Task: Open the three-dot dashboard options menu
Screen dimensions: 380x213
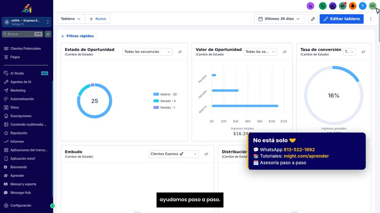Action: [371, 19]
